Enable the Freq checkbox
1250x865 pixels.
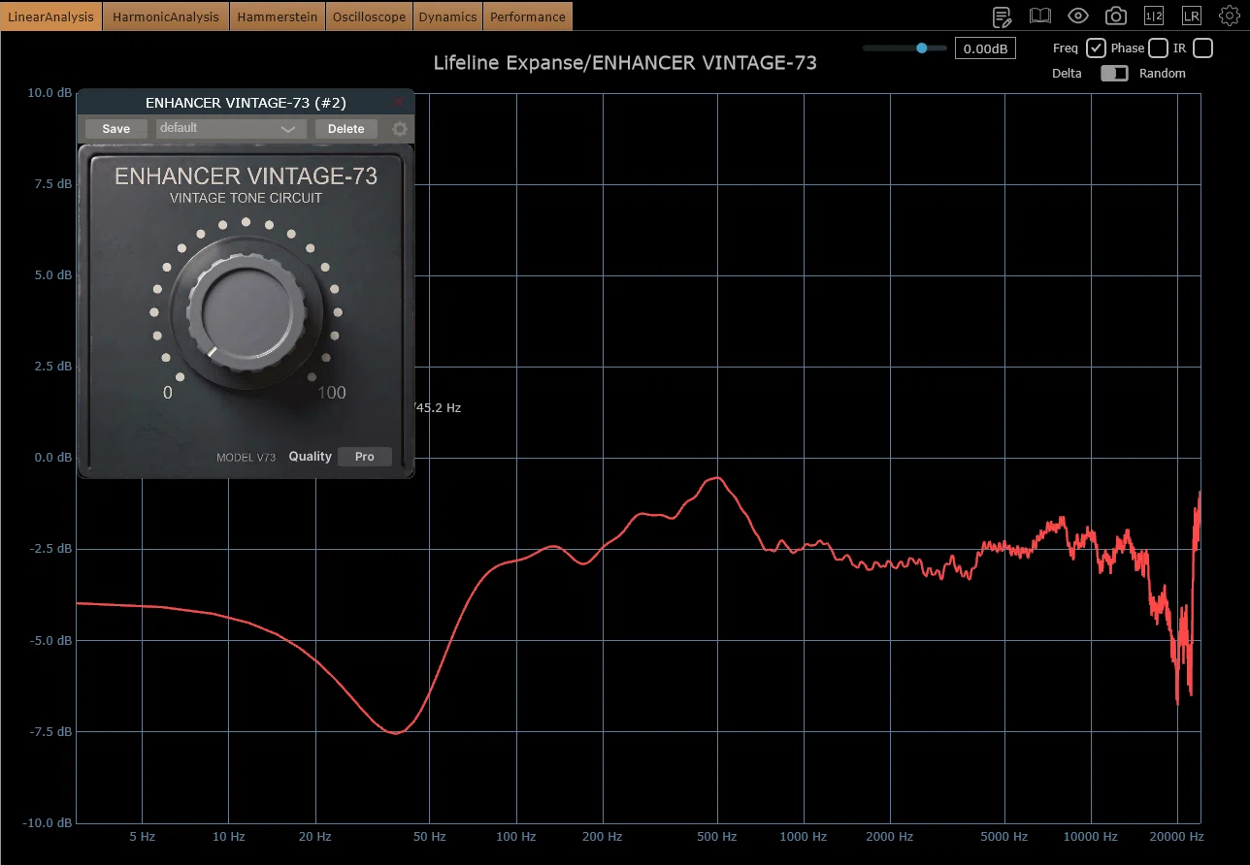pos(1096,48)
